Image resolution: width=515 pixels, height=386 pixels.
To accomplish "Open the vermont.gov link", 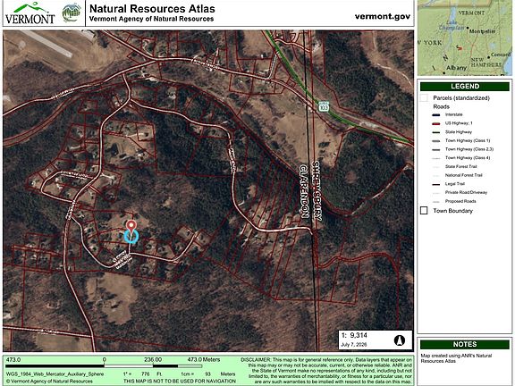I will point(383,16).
